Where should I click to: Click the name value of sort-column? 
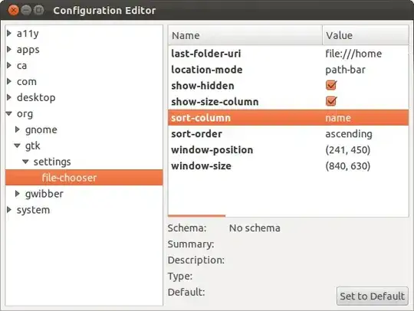point(338,118)
